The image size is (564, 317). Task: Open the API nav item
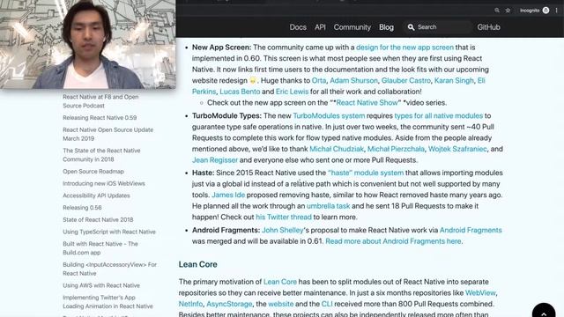tap(320, 27)
